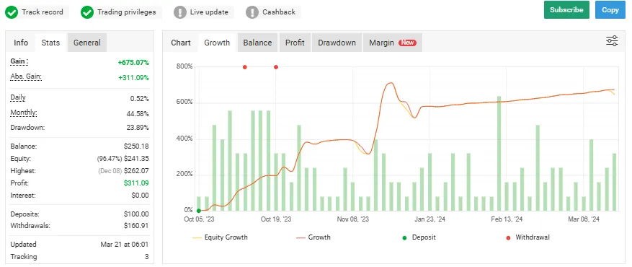
Task: Switch to the Info tab
Action: tap(21, 43)
